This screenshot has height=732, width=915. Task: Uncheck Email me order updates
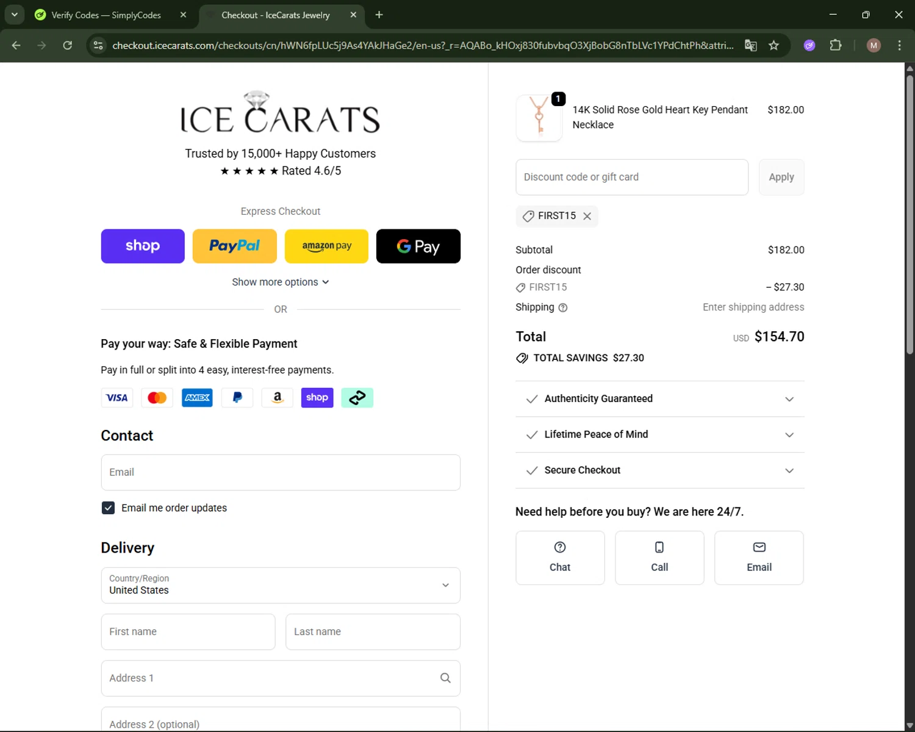(x=108, y=508)
